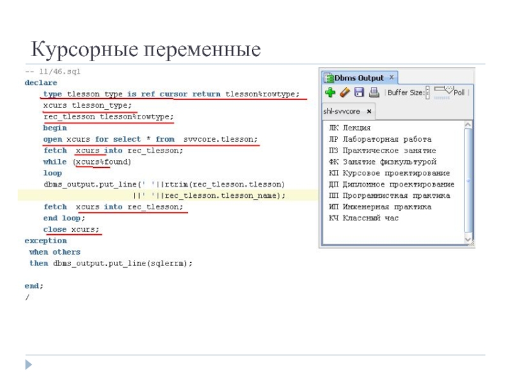This screenshot has height=383, width=511.
Task: Click the 'ПП Программисткая практика' output line
Action: (390, 196)
